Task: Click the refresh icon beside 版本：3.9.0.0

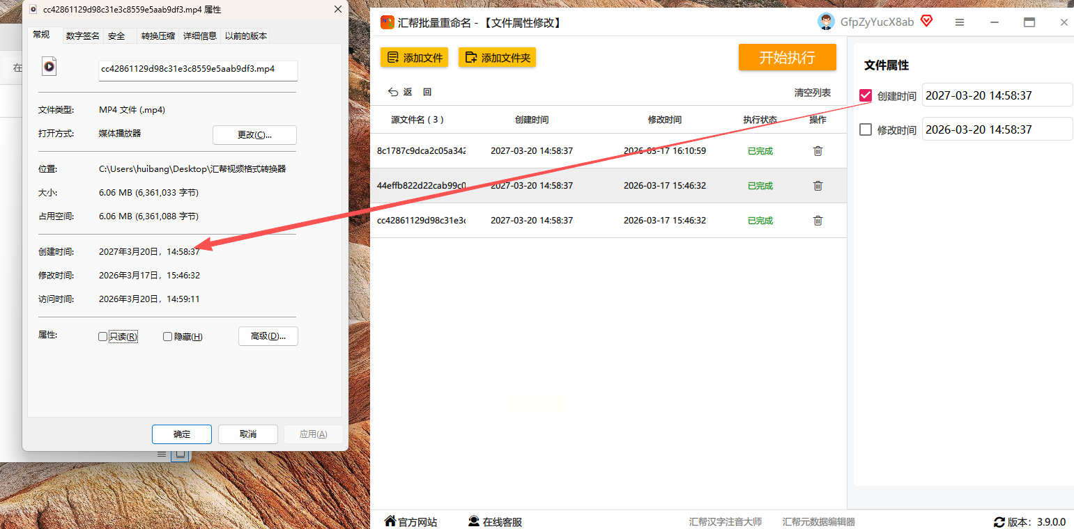Action: 999,522
